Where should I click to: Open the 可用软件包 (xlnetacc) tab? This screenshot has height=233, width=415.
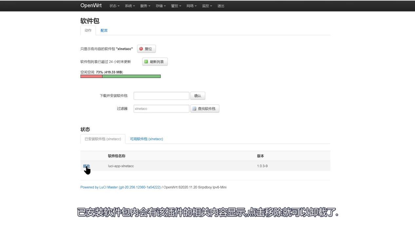coord(146,139)
